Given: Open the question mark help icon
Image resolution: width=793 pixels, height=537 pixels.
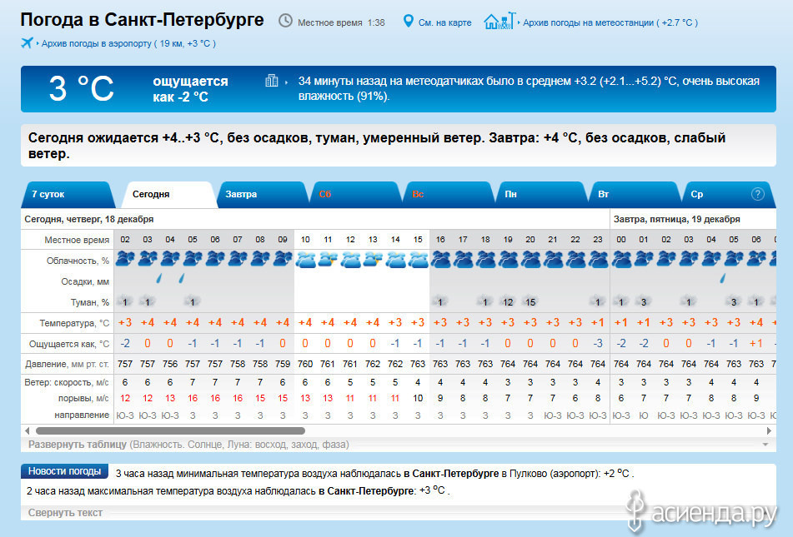Looking at the screenshot, I should click(x=757, y=194).
